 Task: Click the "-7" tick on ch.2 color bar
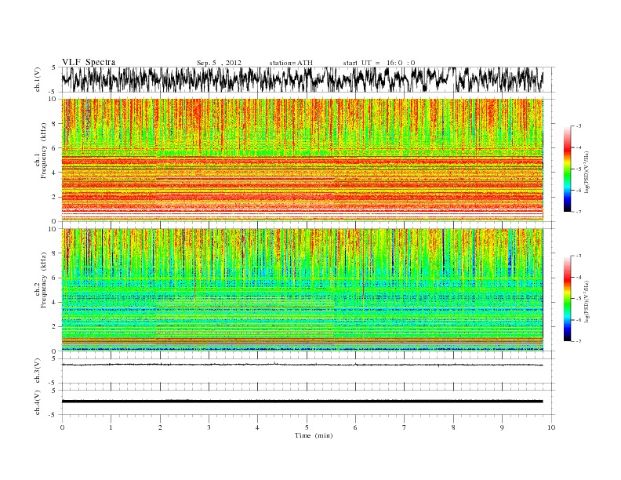pos(578,341)
